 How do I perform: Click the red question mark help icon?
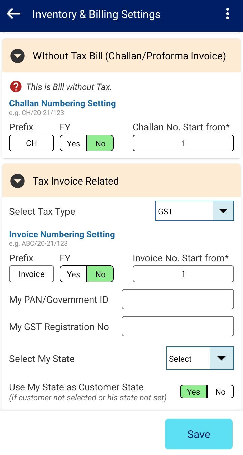pos(16,87)
